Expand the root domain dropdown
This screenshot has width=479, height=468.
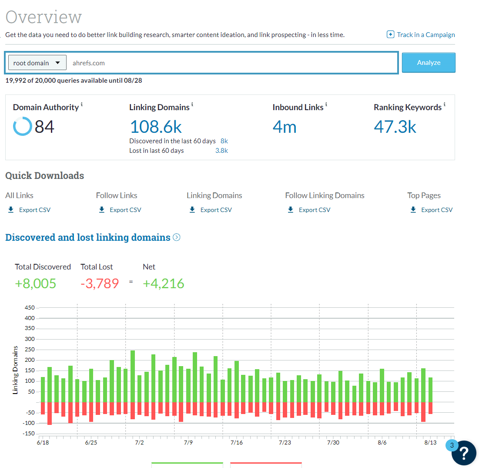pos(37,63)
